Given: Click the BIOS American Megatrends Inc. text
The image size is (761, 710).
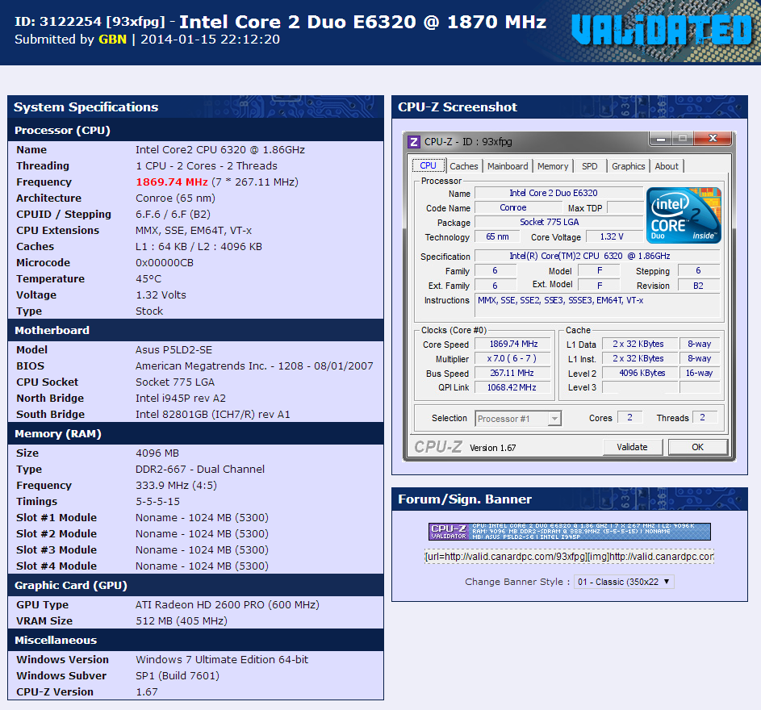Looking at the screenshot, I should 254,366.
